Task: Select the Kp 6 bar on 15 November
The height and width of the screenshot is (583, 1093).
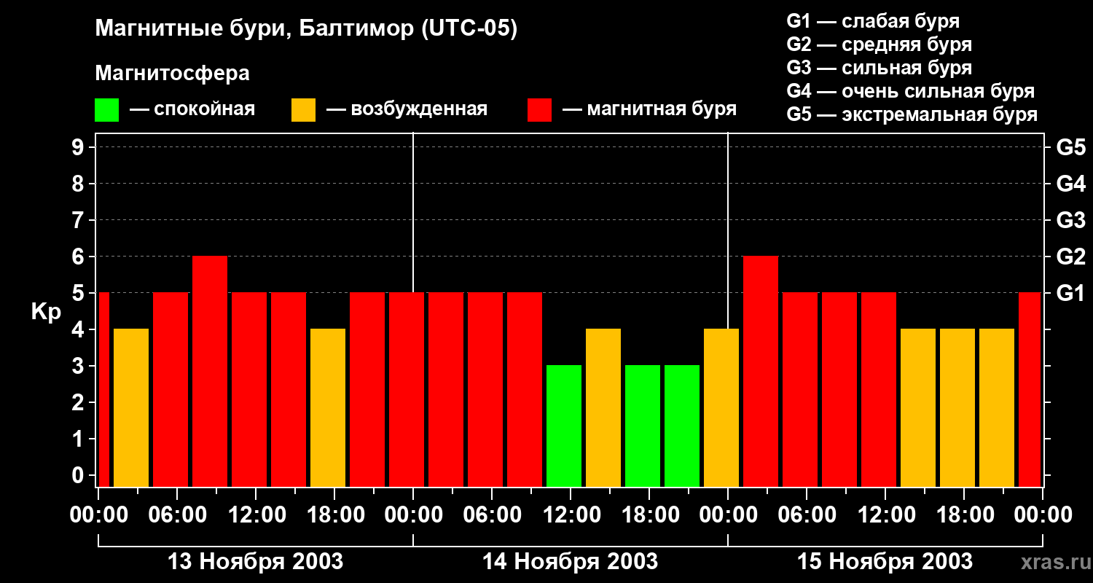Action: (x=761, y=371)
